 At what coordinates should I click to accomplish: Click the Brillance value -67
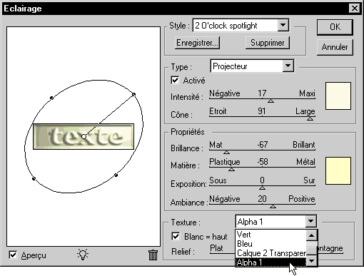click(263, 144)
